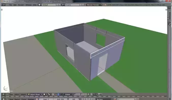
Task: Open the Window menu
Action: click(x=28, y=5)
